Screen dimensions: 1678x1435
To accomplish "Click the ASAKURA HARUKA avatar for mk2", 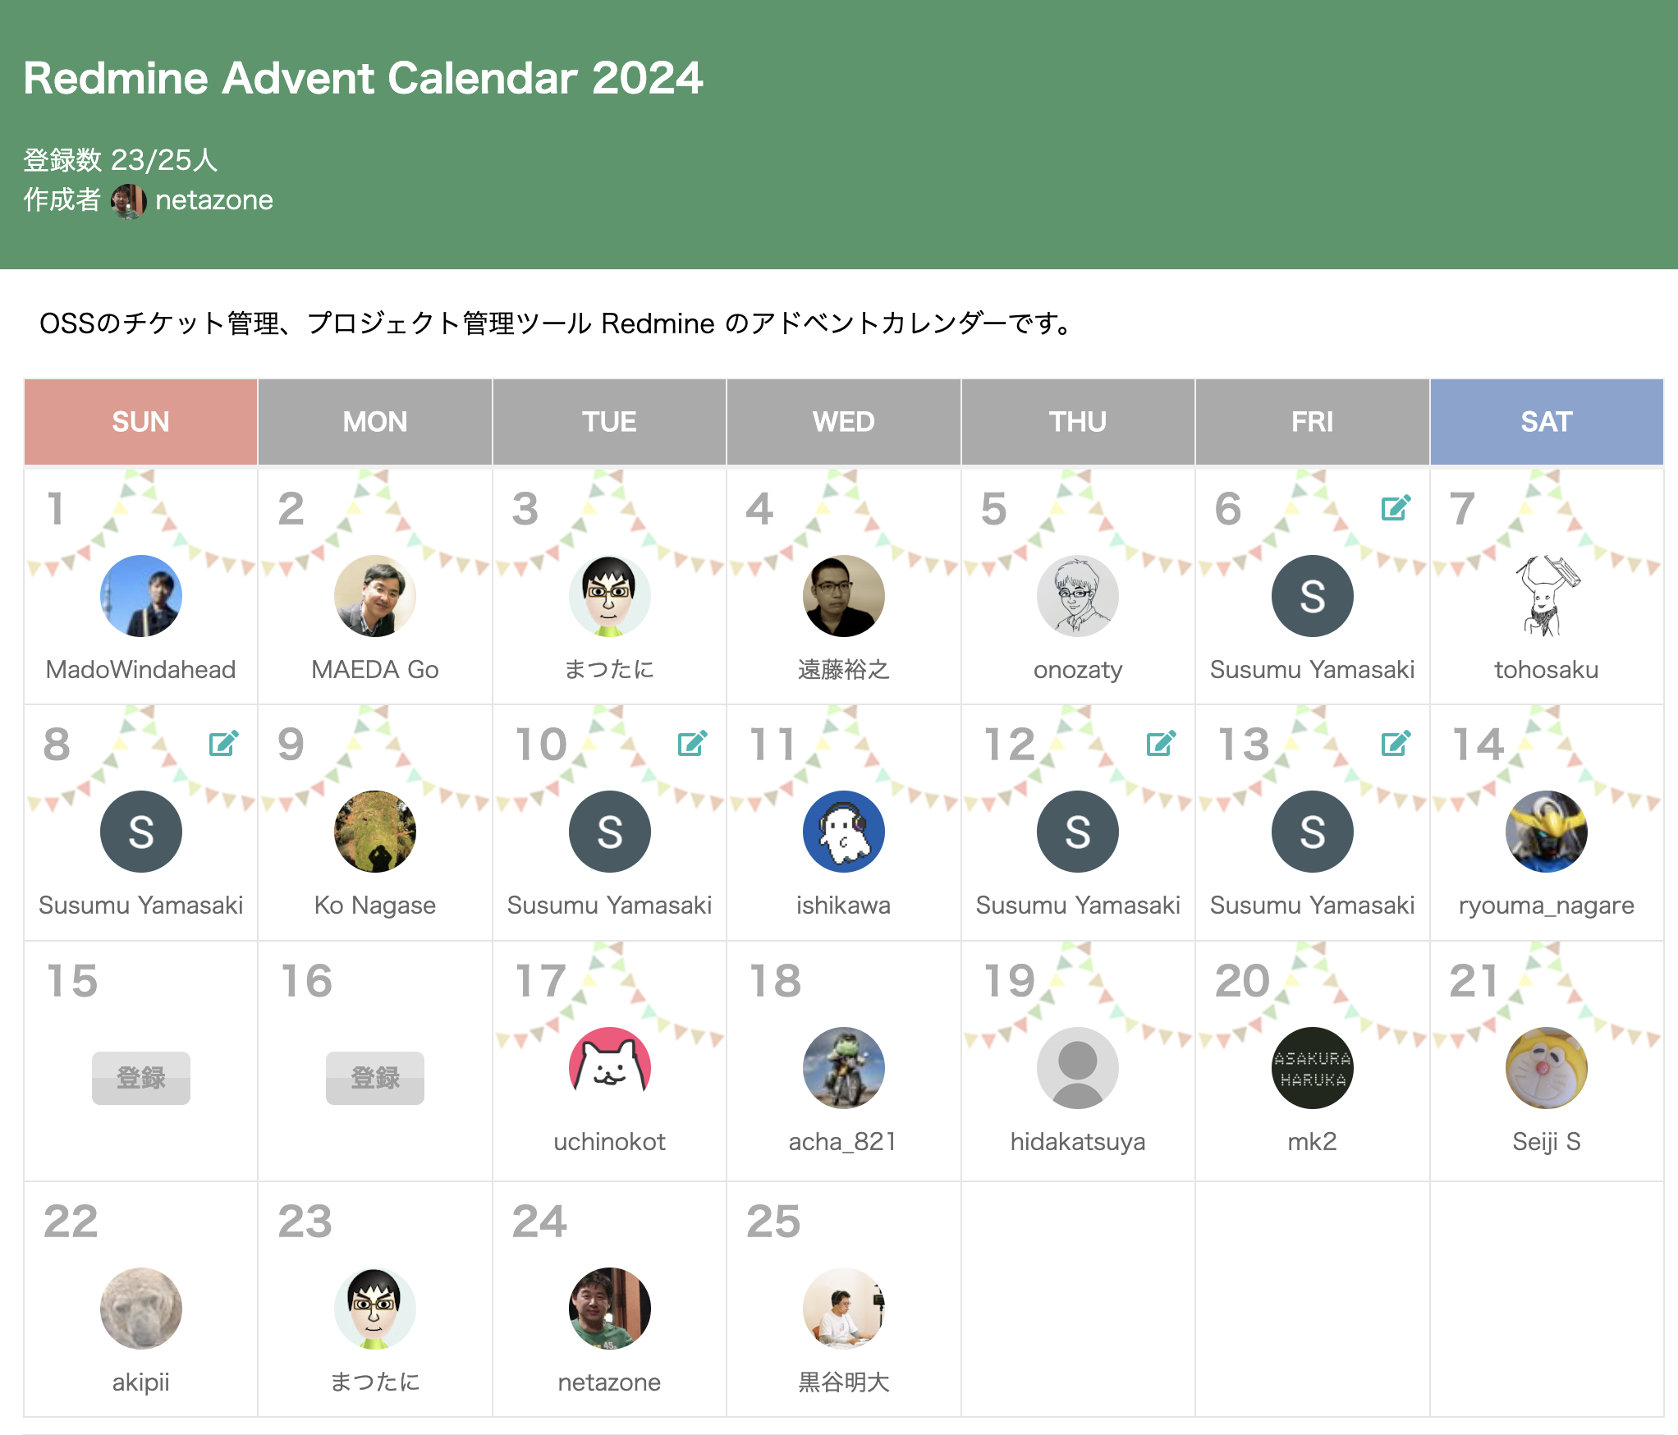I will 1312,1067.
